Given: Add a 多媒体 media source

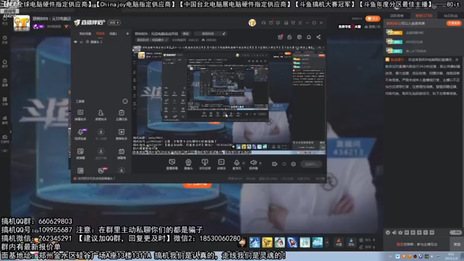Looking at the screenshot, I should (222, 164).
